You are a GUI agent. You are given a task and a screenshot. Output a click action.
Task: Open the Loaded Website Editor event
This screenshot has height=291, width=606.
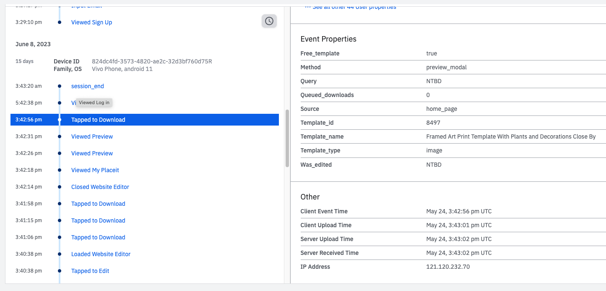pos(101,254)
